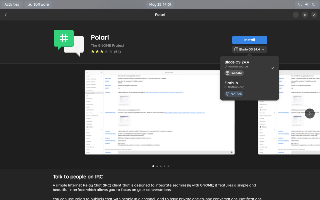The height and width of the screenshot is (200, 320).
Task: Close the Software window
Action: point(314,15)
